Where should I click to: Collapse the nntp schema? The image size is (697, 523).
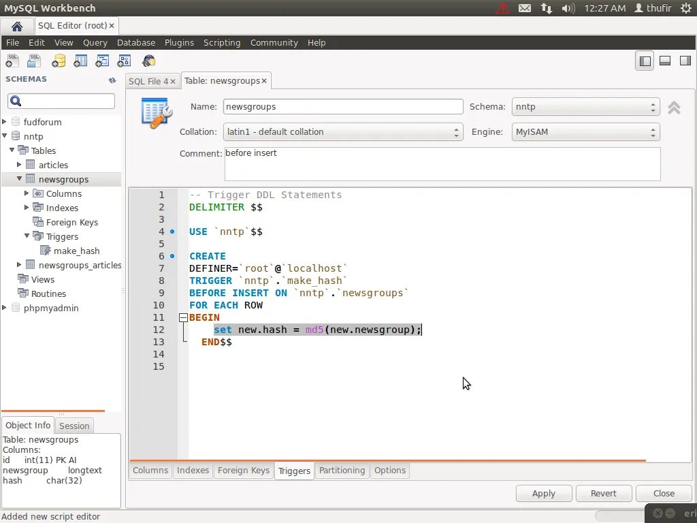click(x=5, y=136)
